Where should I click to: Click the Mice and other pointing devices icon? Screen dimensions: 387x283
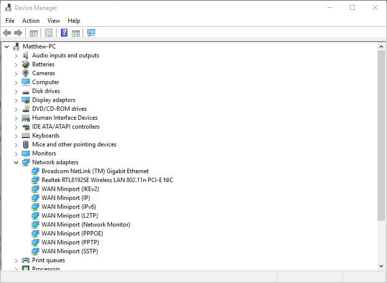(x=25, y=144)
